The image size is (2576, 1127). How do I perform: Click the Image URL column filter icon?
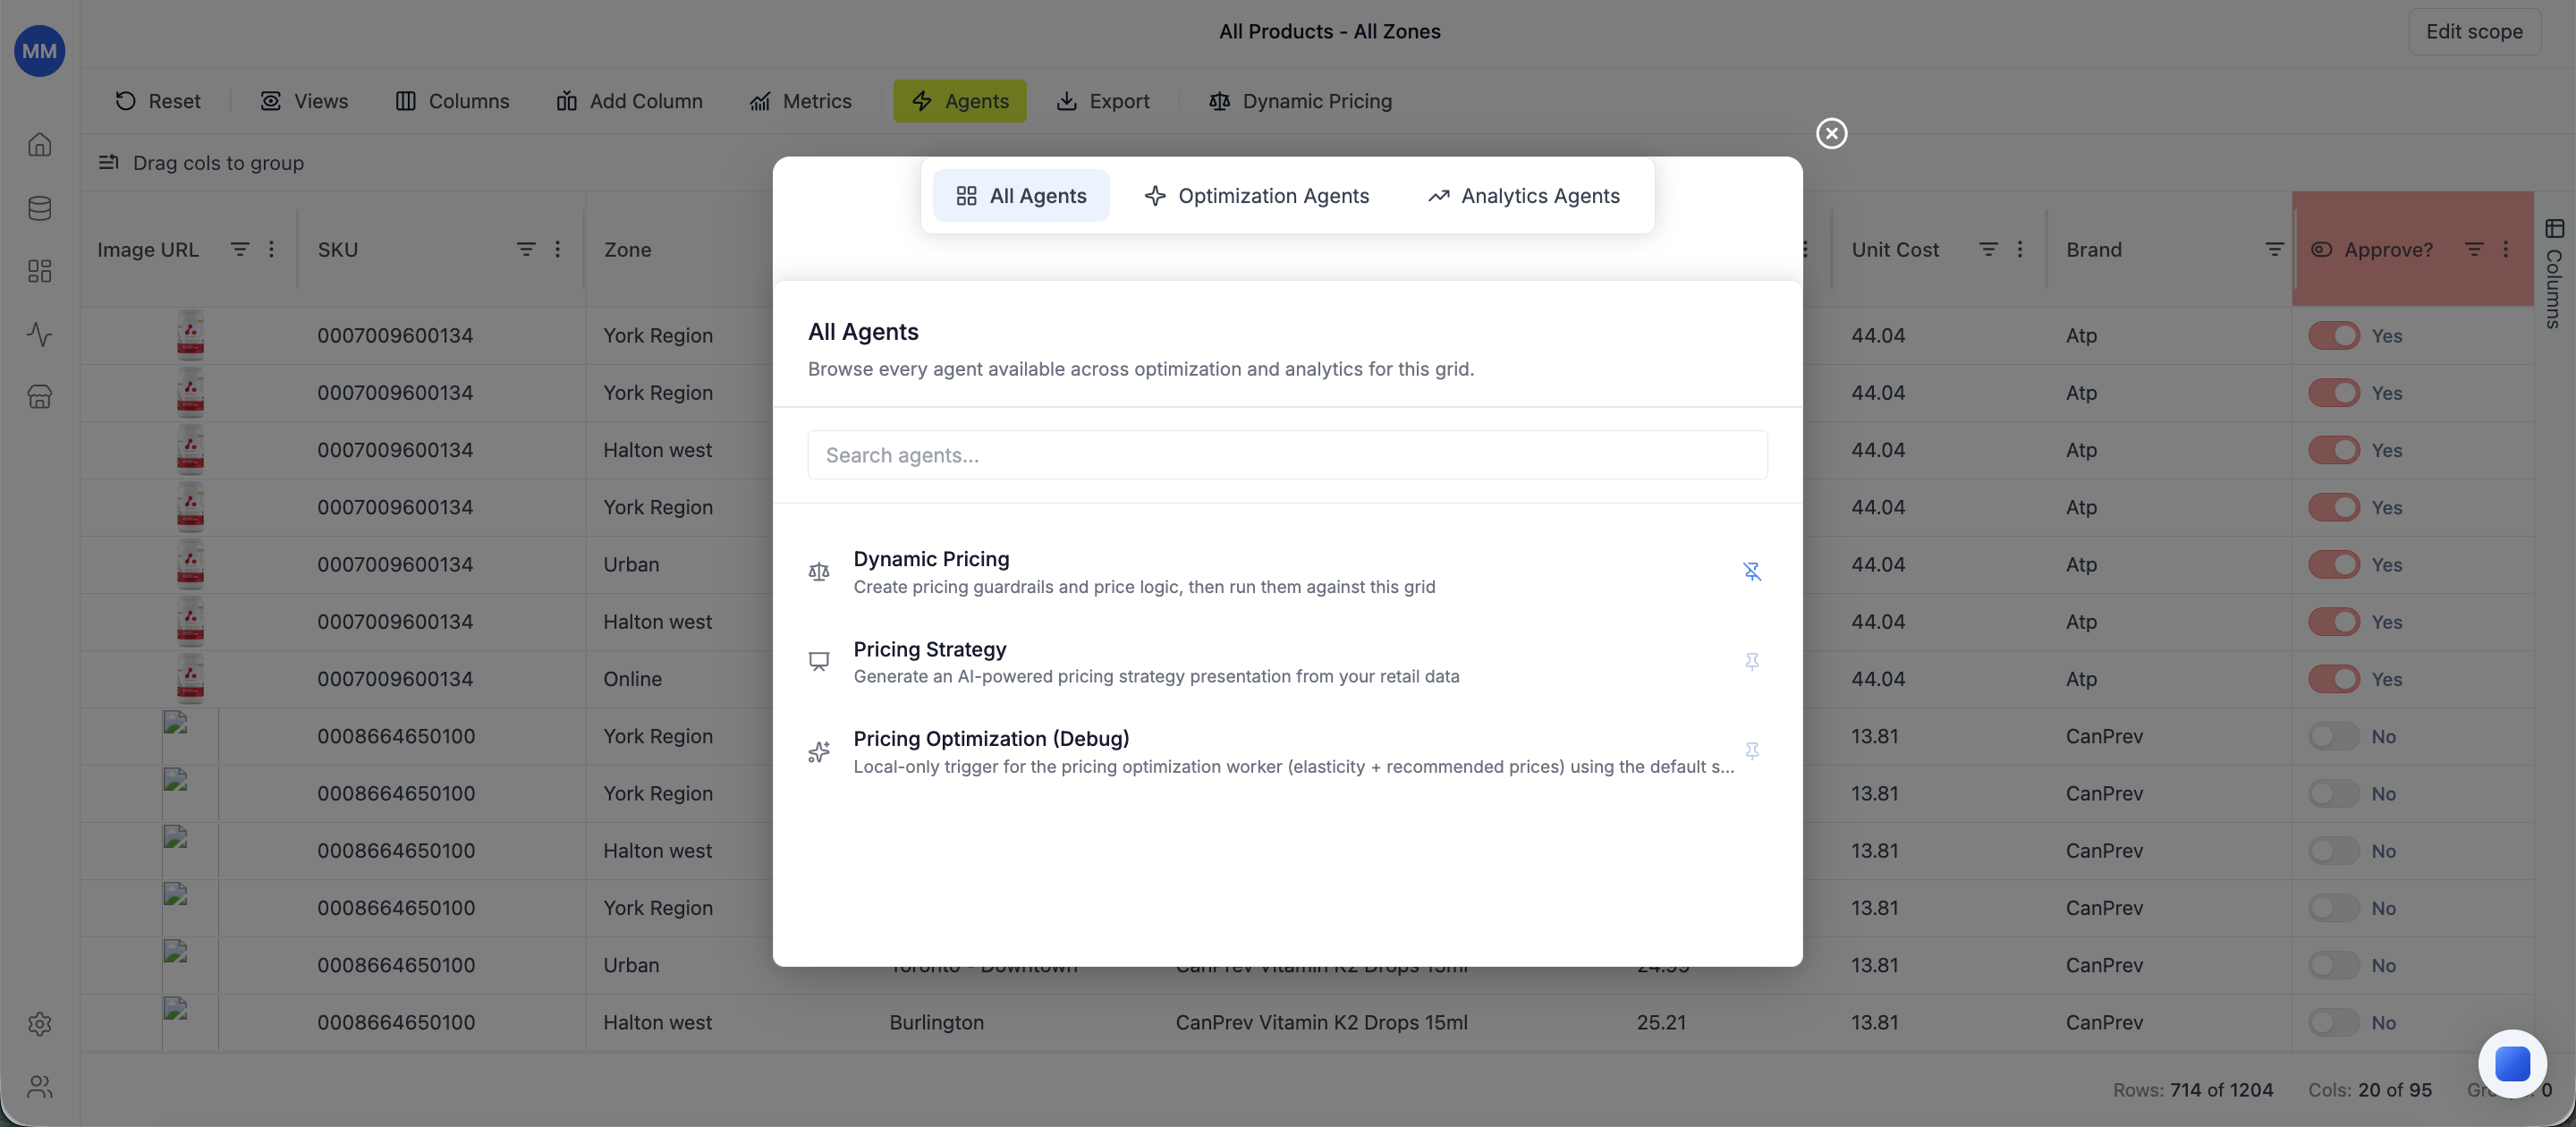pos(240,249)
